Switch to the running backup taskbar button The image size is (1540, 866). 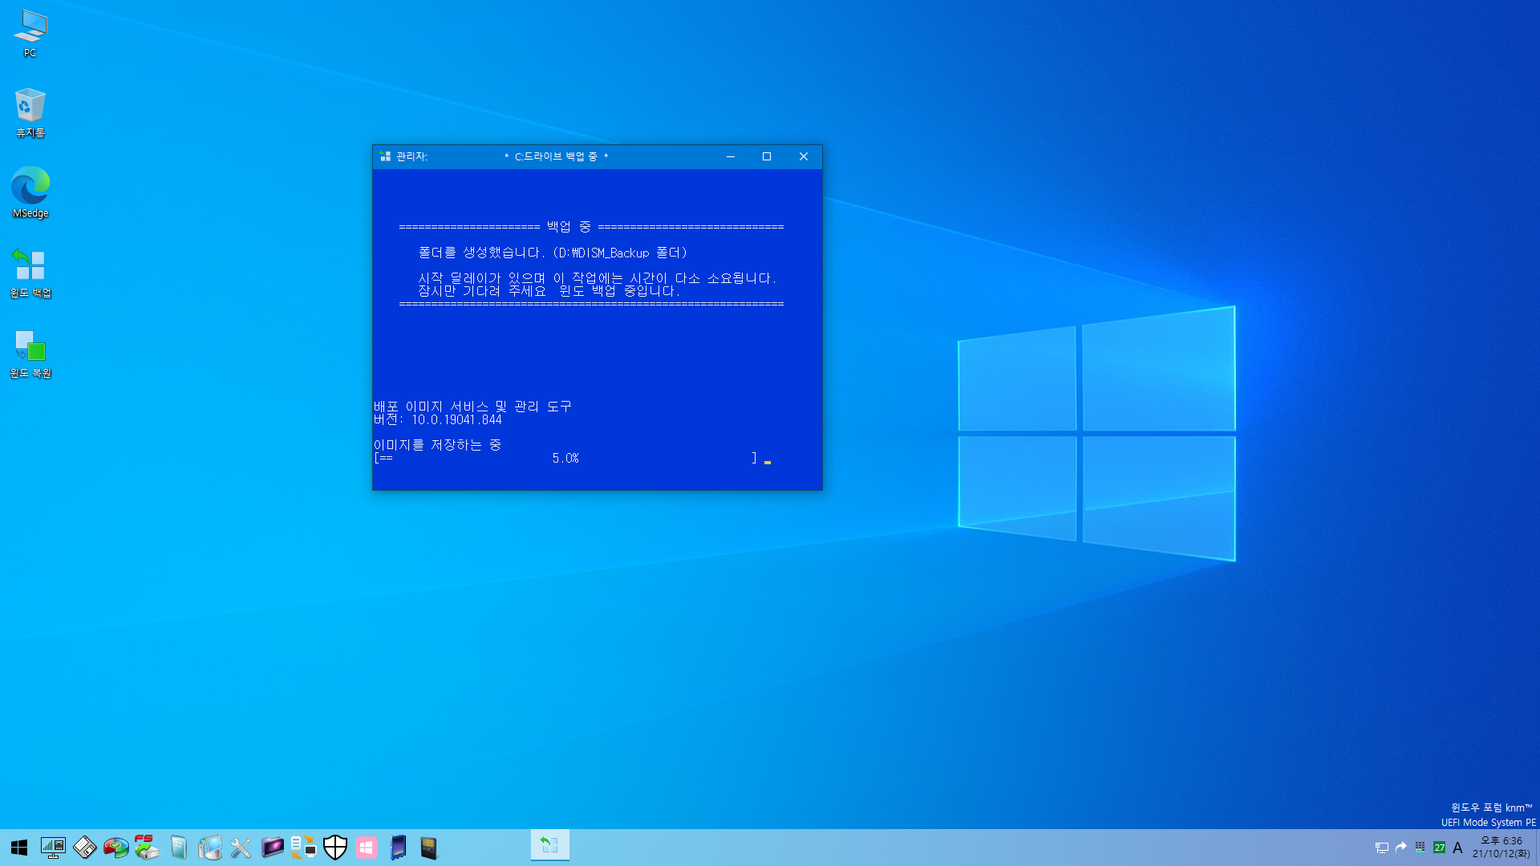tap(549, 845)
